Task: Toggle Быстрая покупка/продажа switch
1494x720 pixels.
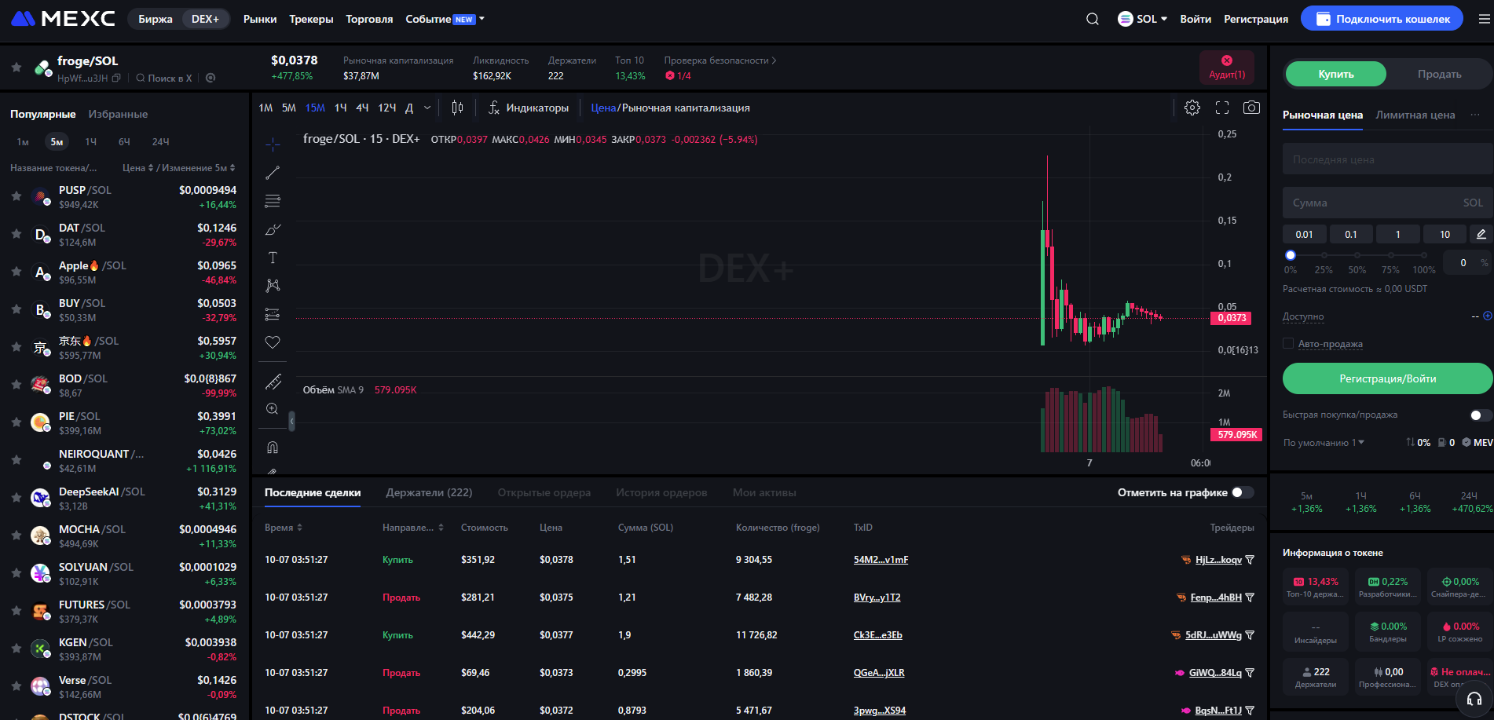Action: click(x=1479, y=415)
